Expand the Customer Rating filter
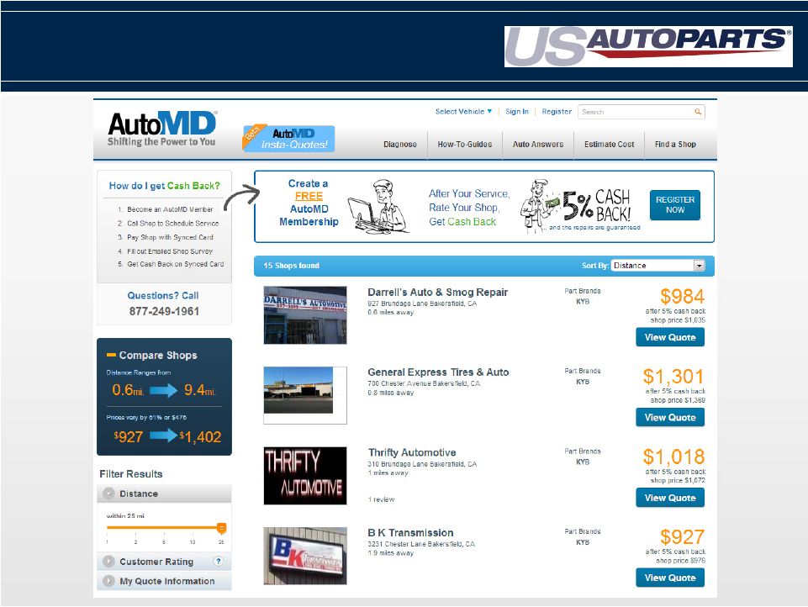The height and width of the screenshot is (607, 808). (109, 562)
